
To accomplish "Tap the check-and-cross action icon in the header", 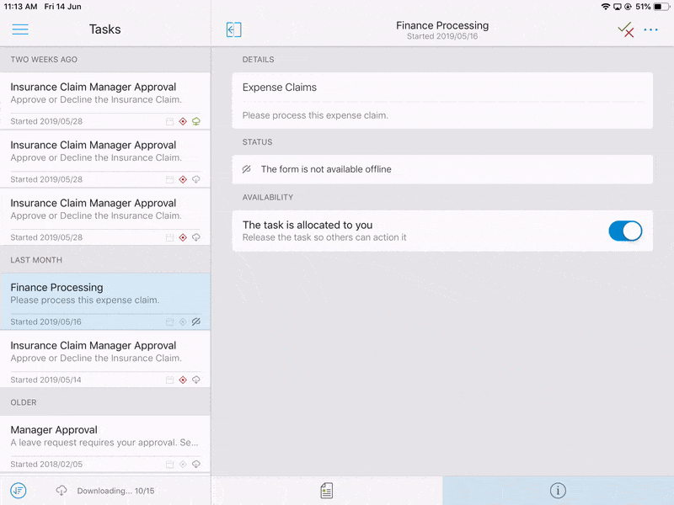I will pyautogui.click(x=626, y=29).
